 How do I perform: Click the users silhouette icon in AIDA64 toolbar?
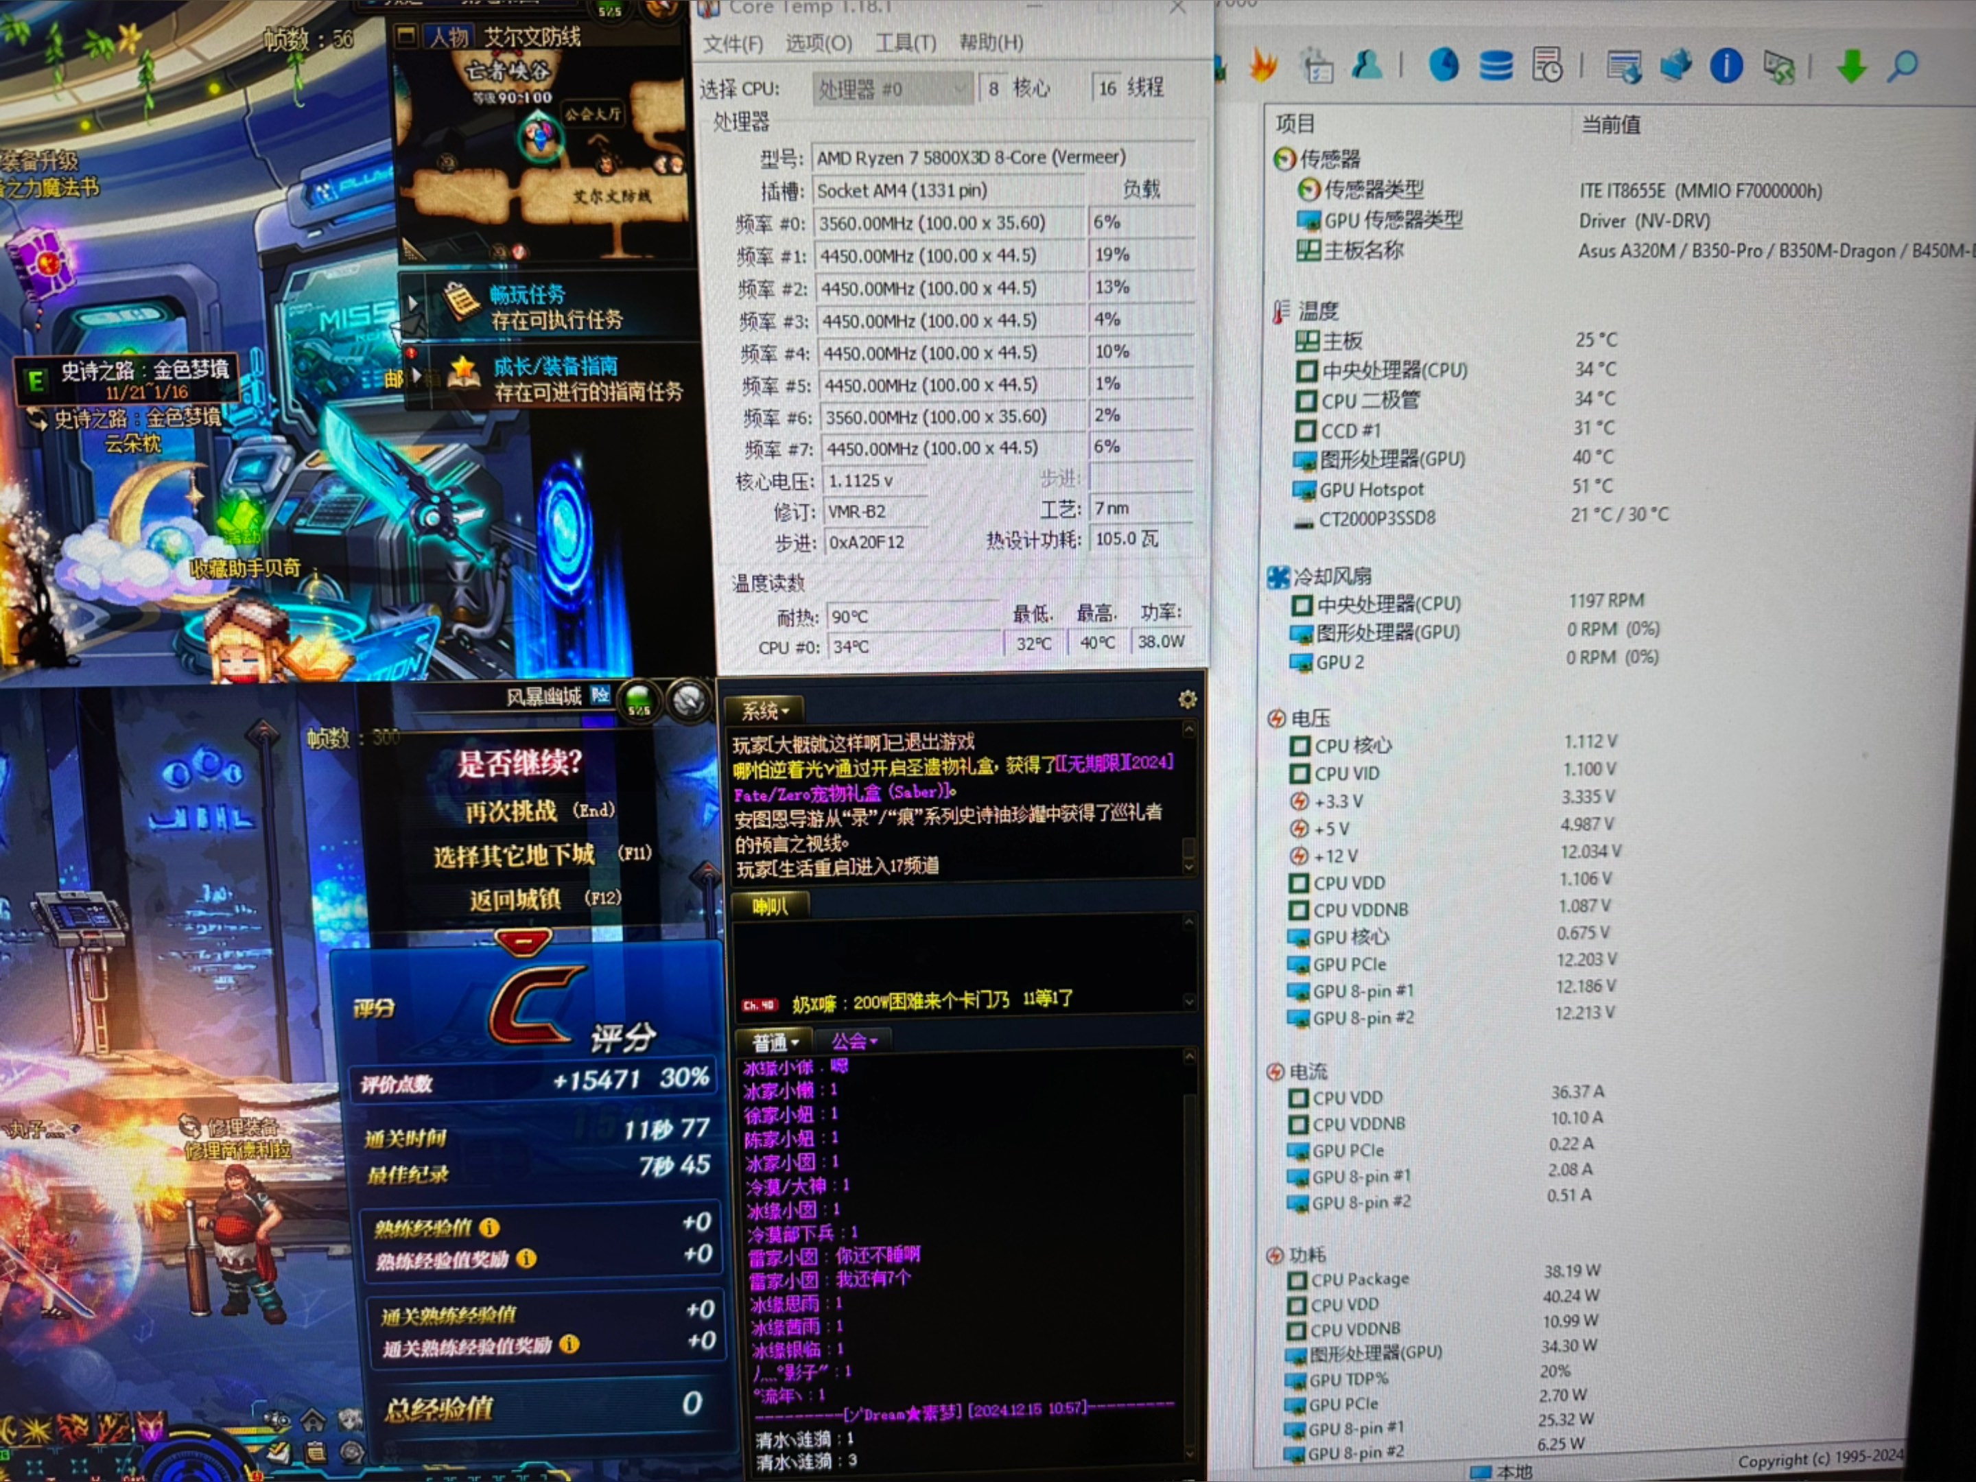pos(1367,64)
